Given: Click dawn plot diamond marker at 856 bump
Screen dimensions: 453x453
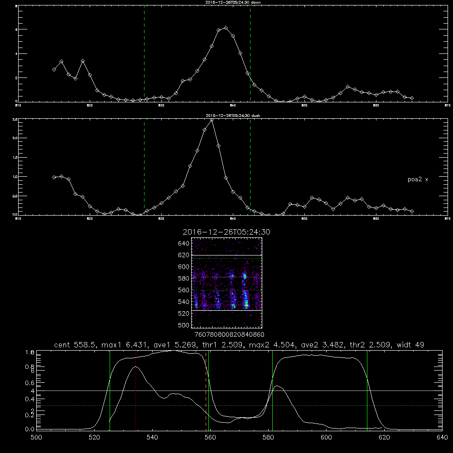Looking at the screenshot, I should (348, 87).
